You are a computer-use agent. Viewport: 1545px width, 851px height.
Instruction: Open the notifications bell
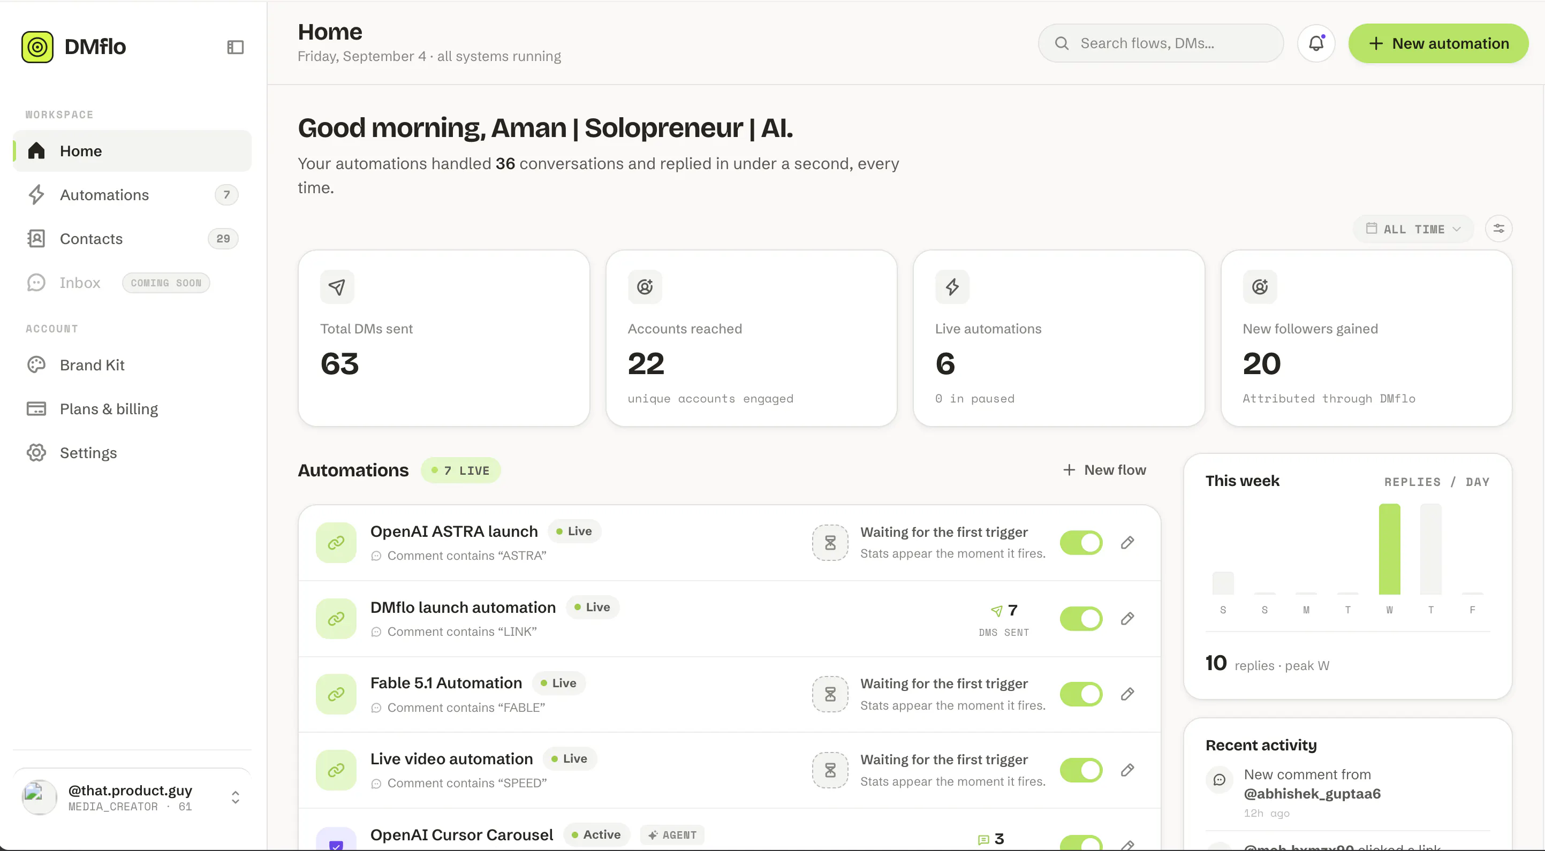(x=1316, y=43)
